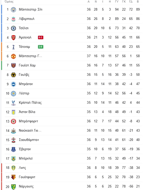Viewport: 144px width, 190px height.
Task: Select the Chelsea badge icon
Action: (13, 28)
